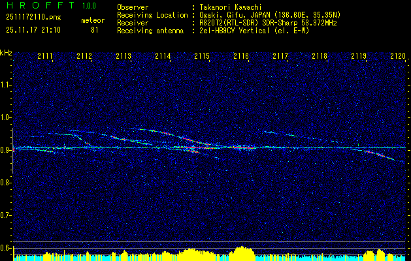Click observer name Takanori Kawachi

coord(231,7)
